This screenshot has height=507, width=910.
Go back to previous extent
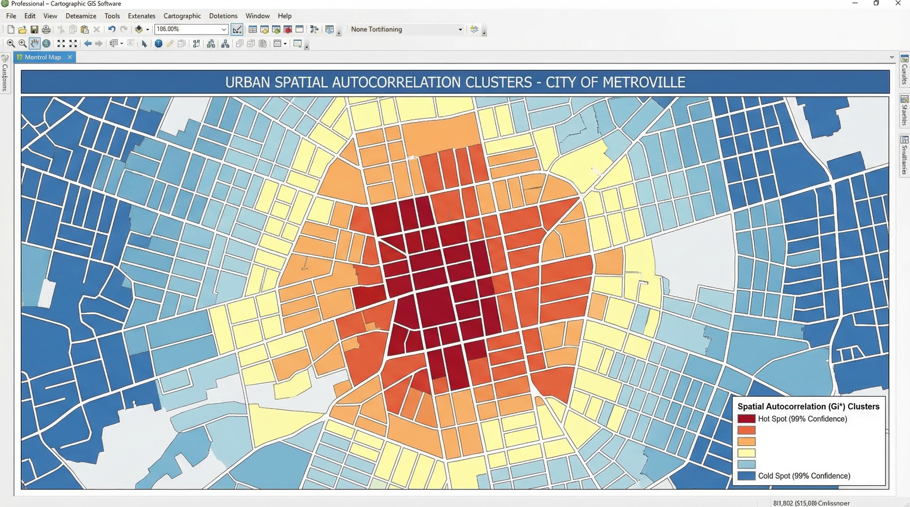(88, 44)
